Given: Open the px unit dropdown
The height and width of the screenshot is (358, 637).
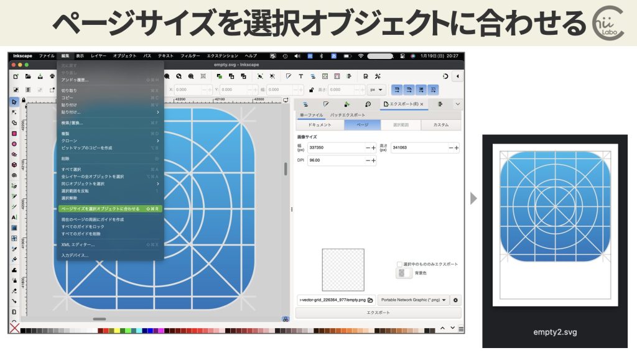Looking at the screenshot, I should tap(376, 89).
